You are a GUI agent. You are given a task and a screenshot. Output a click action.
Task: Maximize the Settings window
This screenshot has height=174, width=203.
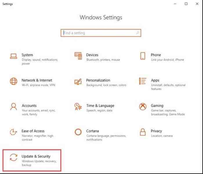(186, 4)
